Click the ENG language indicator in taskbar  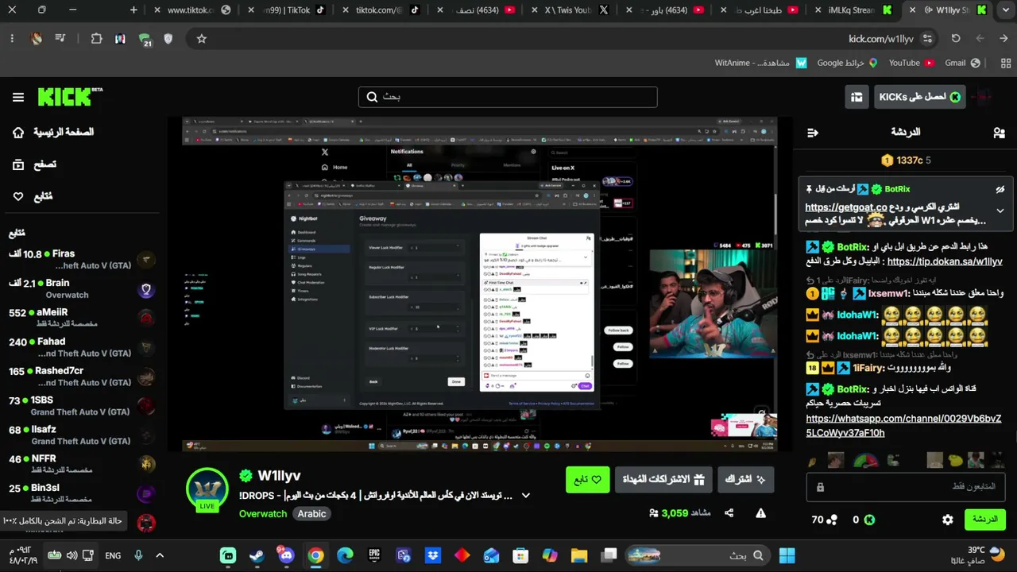pos(113,555)
